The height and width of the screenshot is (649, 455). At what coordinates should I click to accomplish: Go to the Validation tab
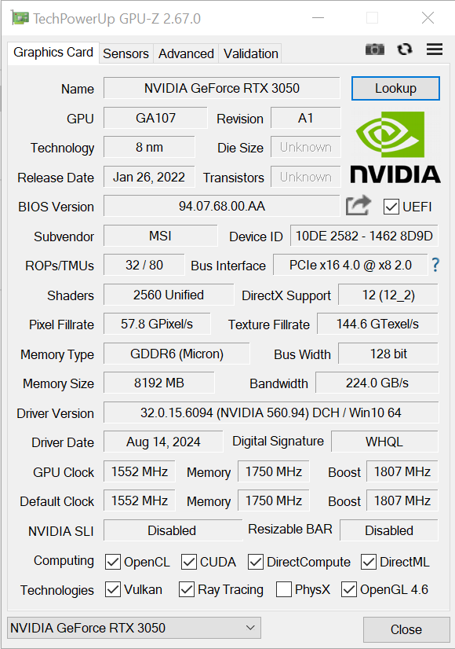(250, 53)
